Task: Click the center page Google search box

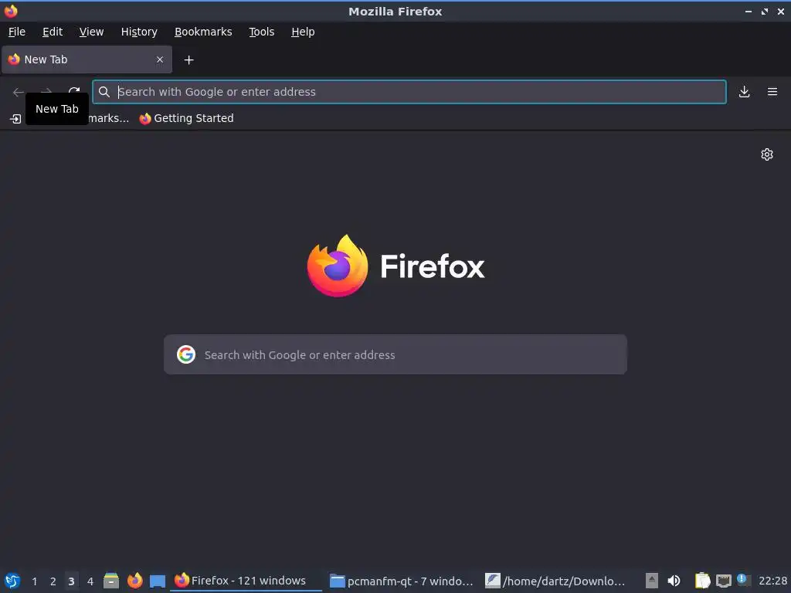Action: click(x=395, y=354)
